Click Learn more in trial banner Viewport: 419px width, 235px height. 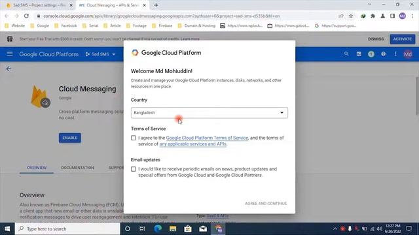coord(190,39)
